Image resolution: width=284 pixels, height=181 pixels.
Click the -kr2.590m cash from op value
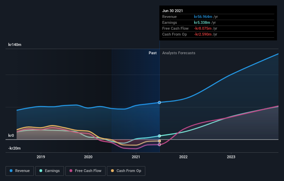tap(203, 34)
